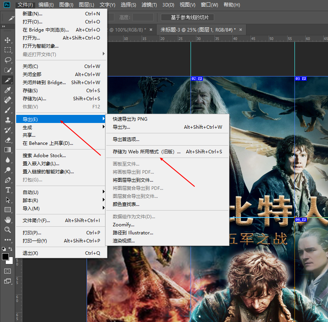Select the Quick Selection tool
The height and width of the screenshot is (322, 328).
pos(8,70)
